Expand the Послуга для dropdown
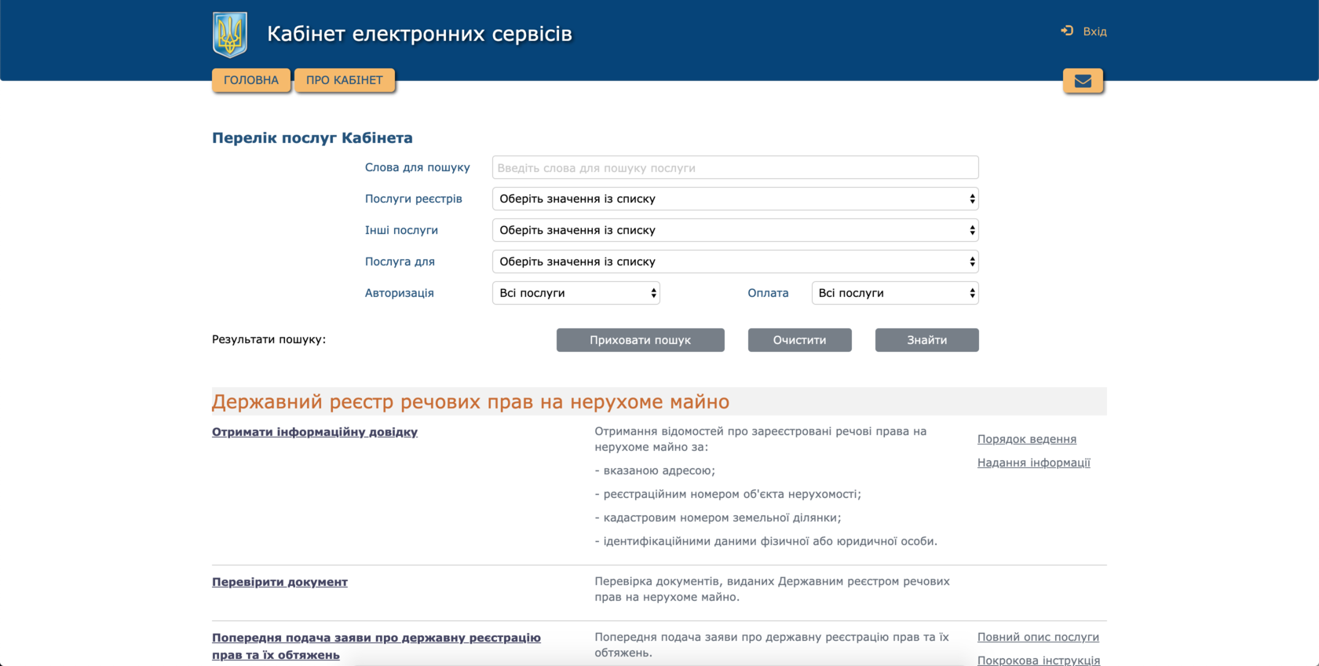Viewport: 1319px width, 666px height. (x=735, y=262)
